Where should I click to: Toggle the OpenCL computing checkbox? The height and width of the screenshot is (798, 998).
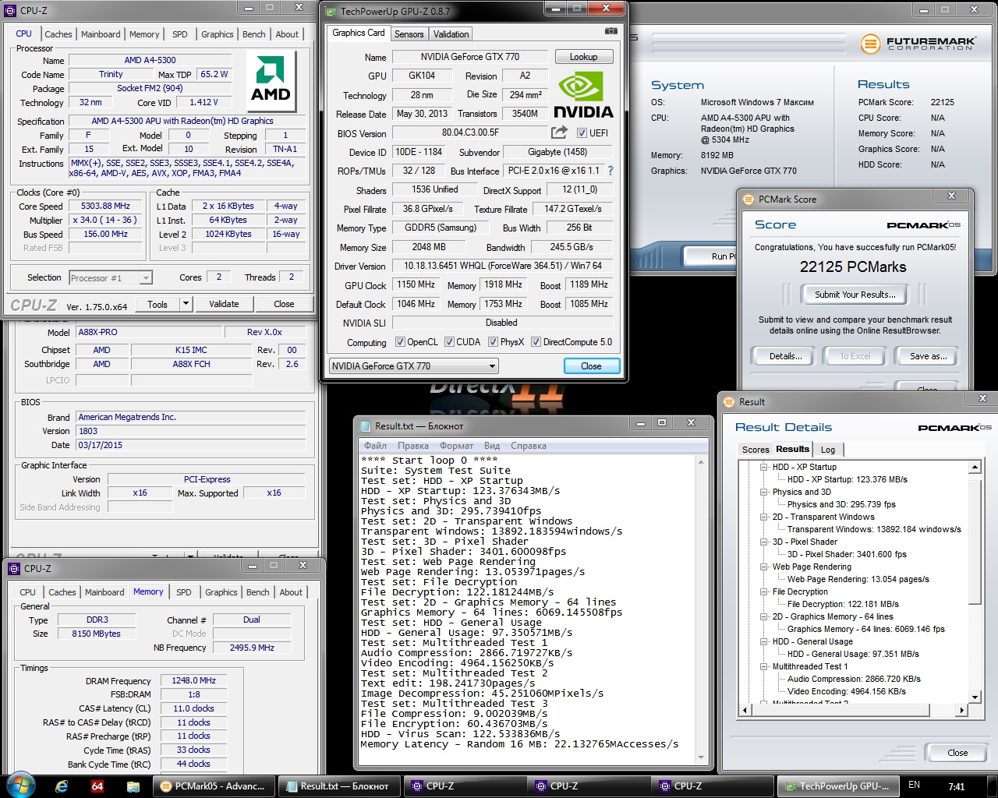400,342
